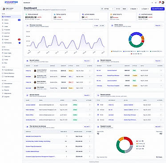
Task: Click the Files icon in sidebar
Action: pos(3,63)
